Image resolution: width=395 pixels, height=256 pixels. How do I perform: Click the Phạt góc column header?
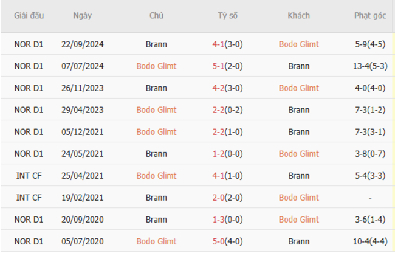tap(370, 16)
